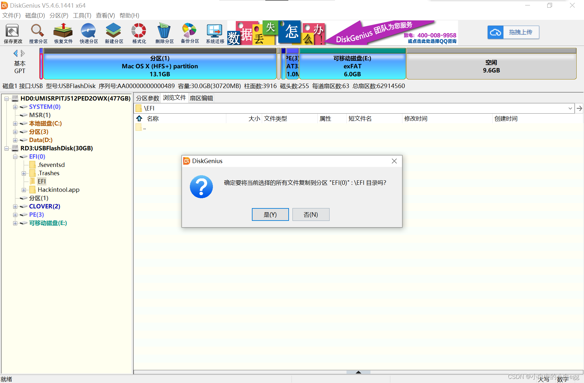Confirm copy with Yes 是(Y) button
Screen dimensions: 584x383
pyautogui.click(x=270, y=214)
